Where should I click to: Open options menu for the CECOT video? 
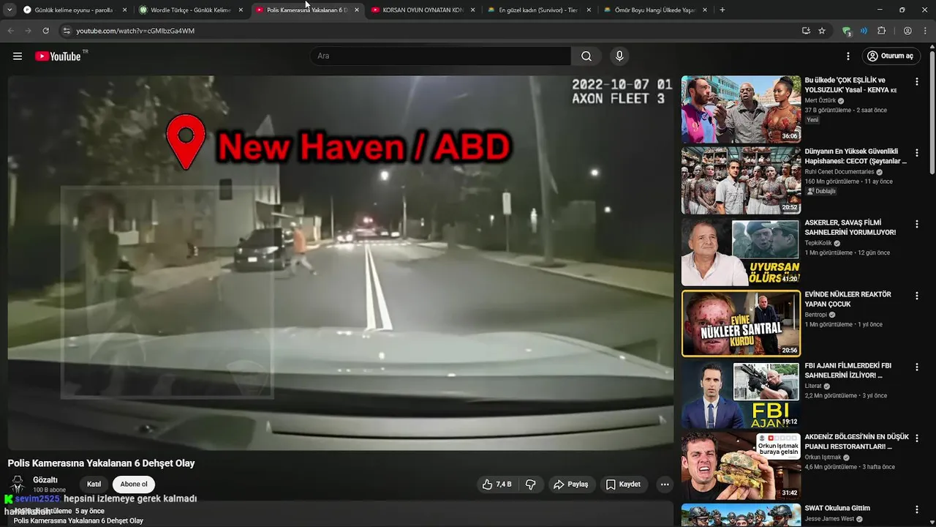click(x=916, y=153)
